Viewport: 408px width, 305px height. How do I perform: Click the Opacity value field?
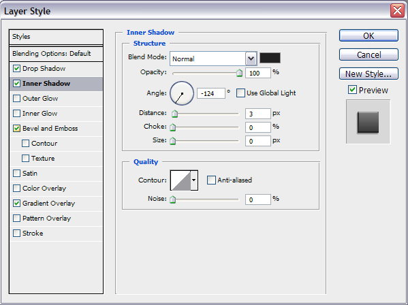258,73
